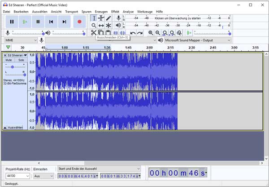Copy selection with the Copy icon
The image size is (269, 187).
click(x=101, y=32)
